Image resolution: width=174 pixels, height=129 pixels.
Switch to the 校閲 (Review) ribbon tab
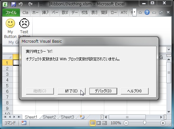(x=84, y=13)
